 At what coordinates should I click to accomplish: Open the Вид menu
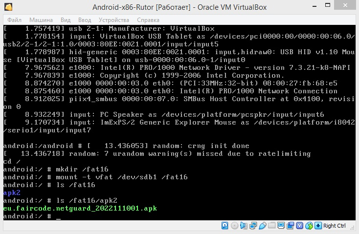66,20
